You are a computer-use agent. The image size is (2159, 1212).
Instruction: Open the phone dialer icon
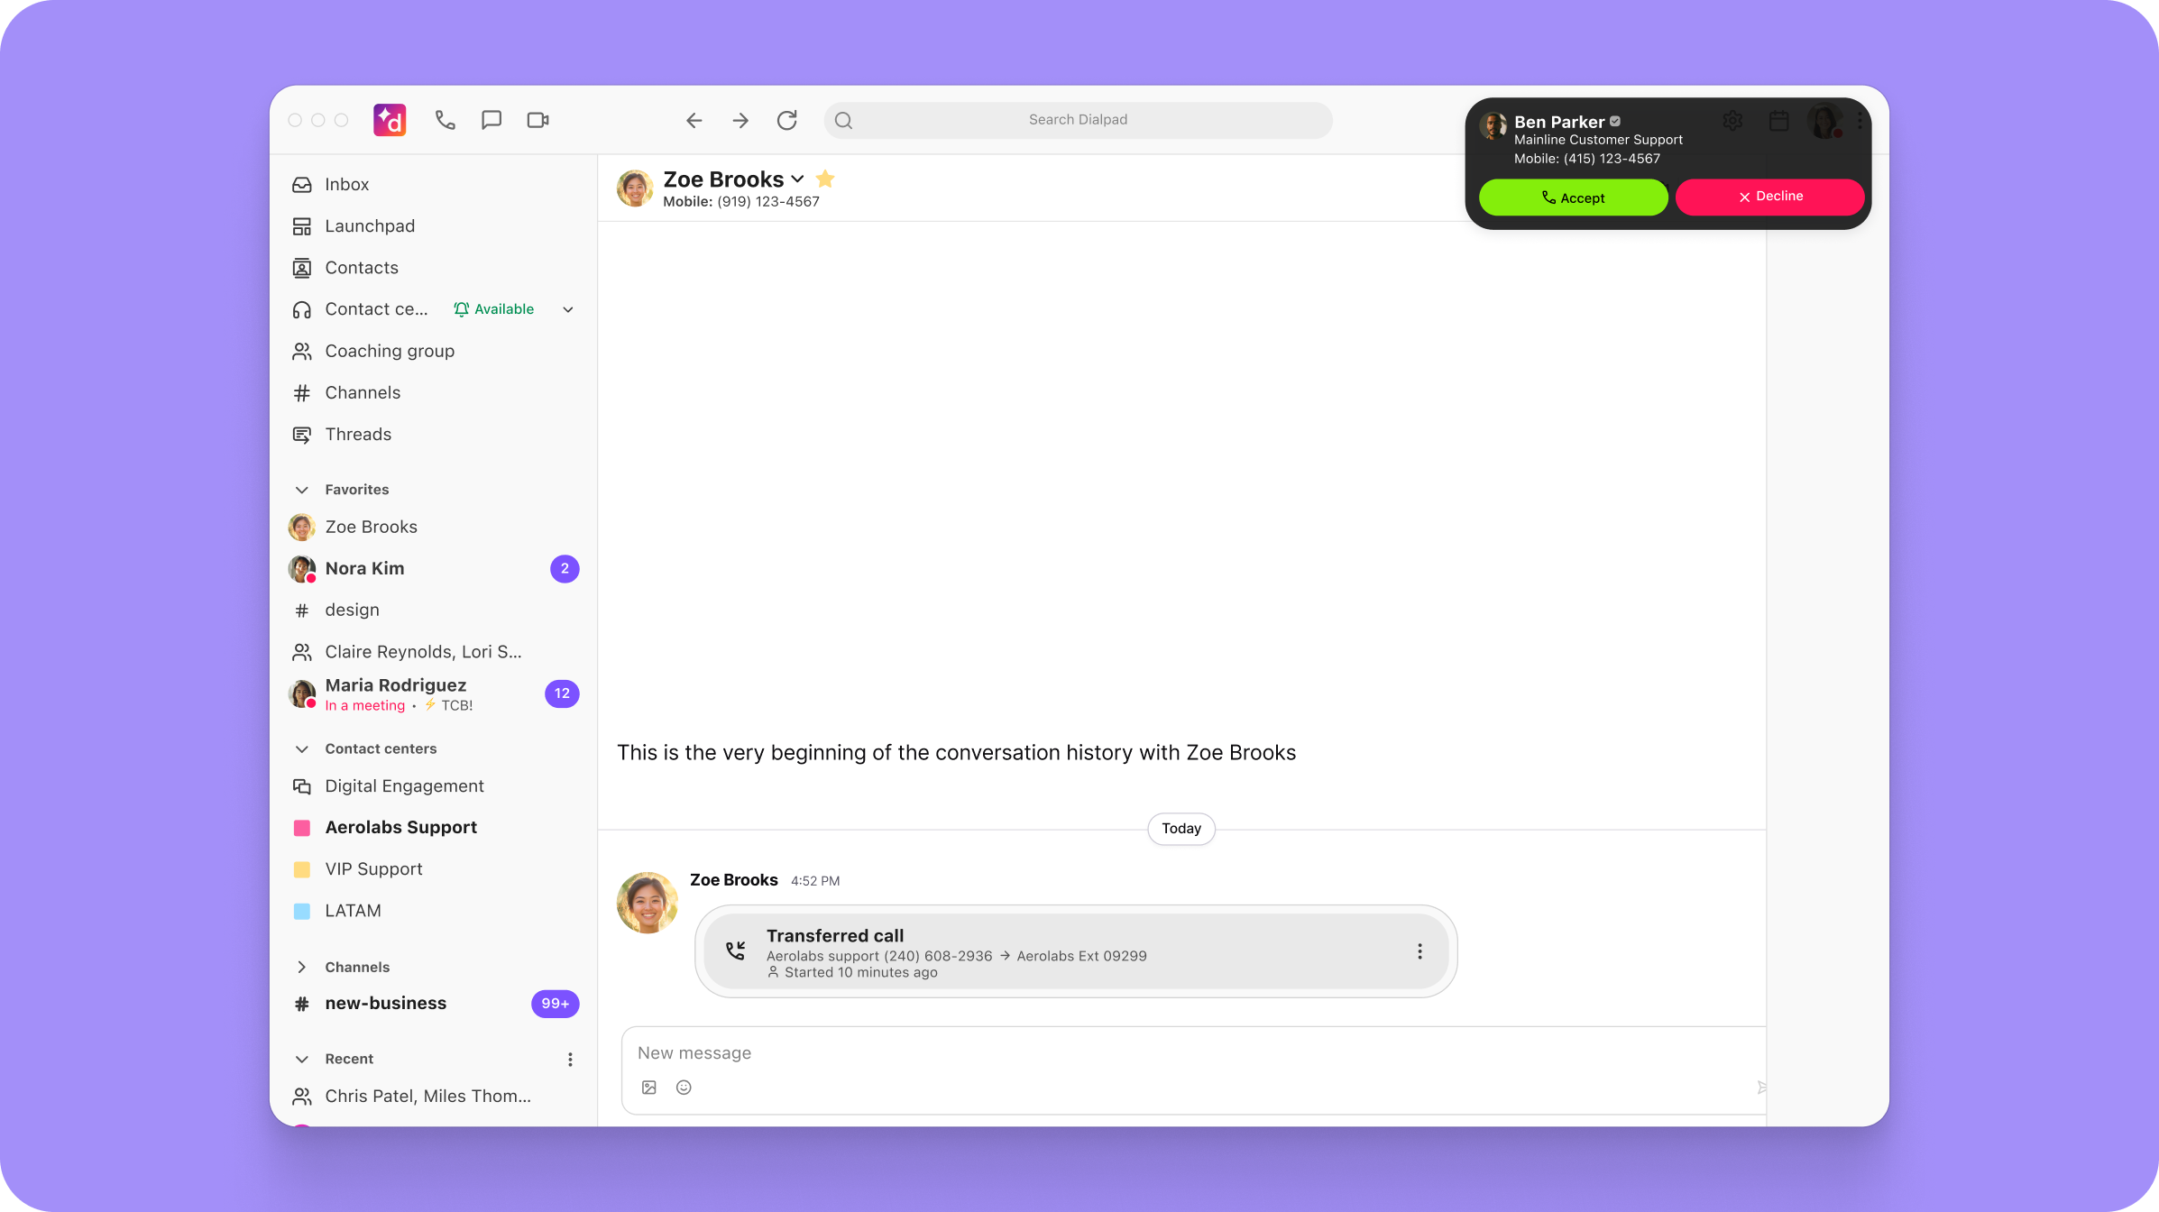pos(445,120)
